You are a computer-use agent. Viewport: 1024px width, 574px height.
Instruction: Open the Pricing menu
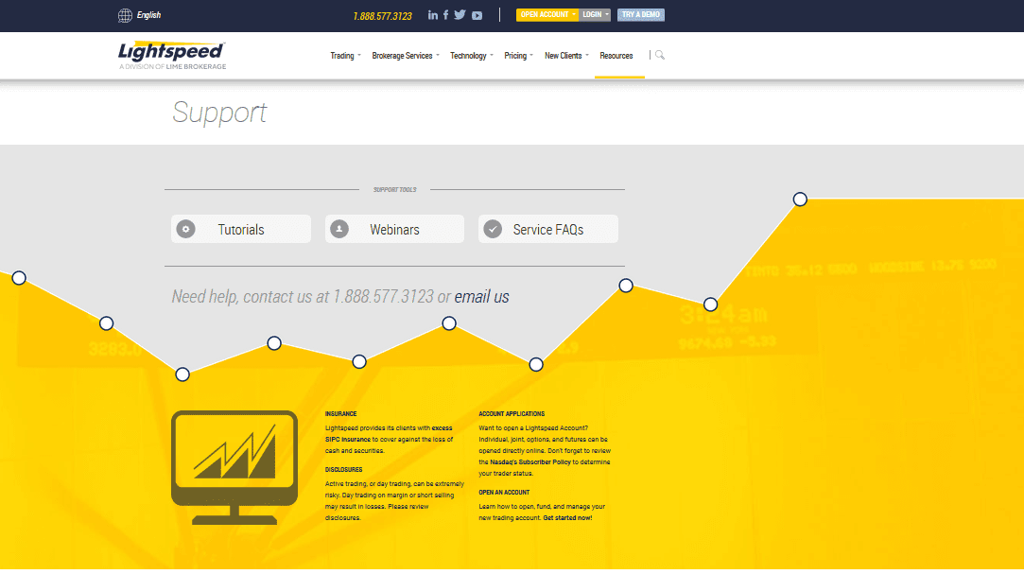[x=519, y=56]
